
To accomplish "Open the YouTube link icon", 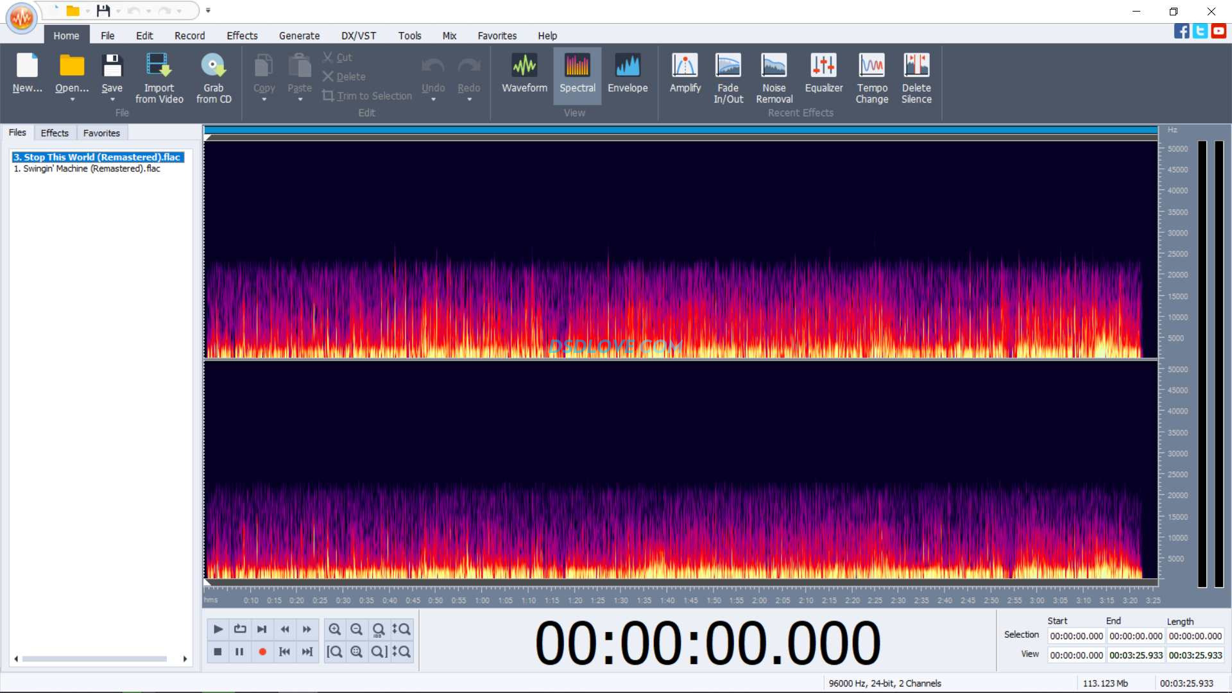I will pyautogui.click(x=1219, y=31).
